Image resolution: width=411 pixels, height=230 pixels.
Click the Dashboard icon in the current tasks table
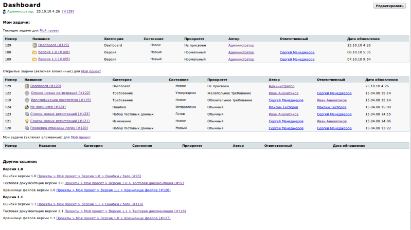point(34,45)
